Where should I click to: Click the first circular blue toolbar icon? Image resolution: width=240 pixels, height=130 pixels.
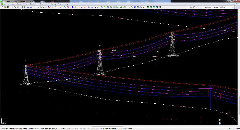point(89,7)
